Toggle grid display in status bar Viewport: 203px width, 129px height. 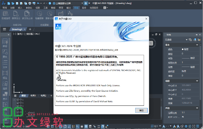tap(52, 126)
